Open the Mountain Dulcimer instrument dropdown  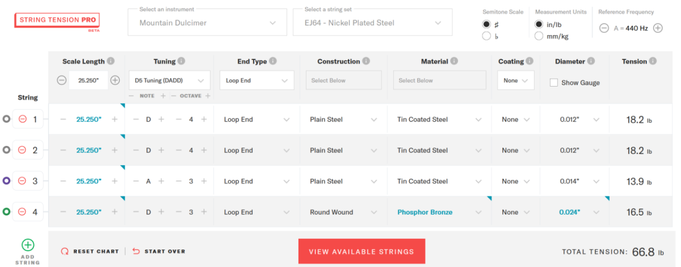point(208,23)
